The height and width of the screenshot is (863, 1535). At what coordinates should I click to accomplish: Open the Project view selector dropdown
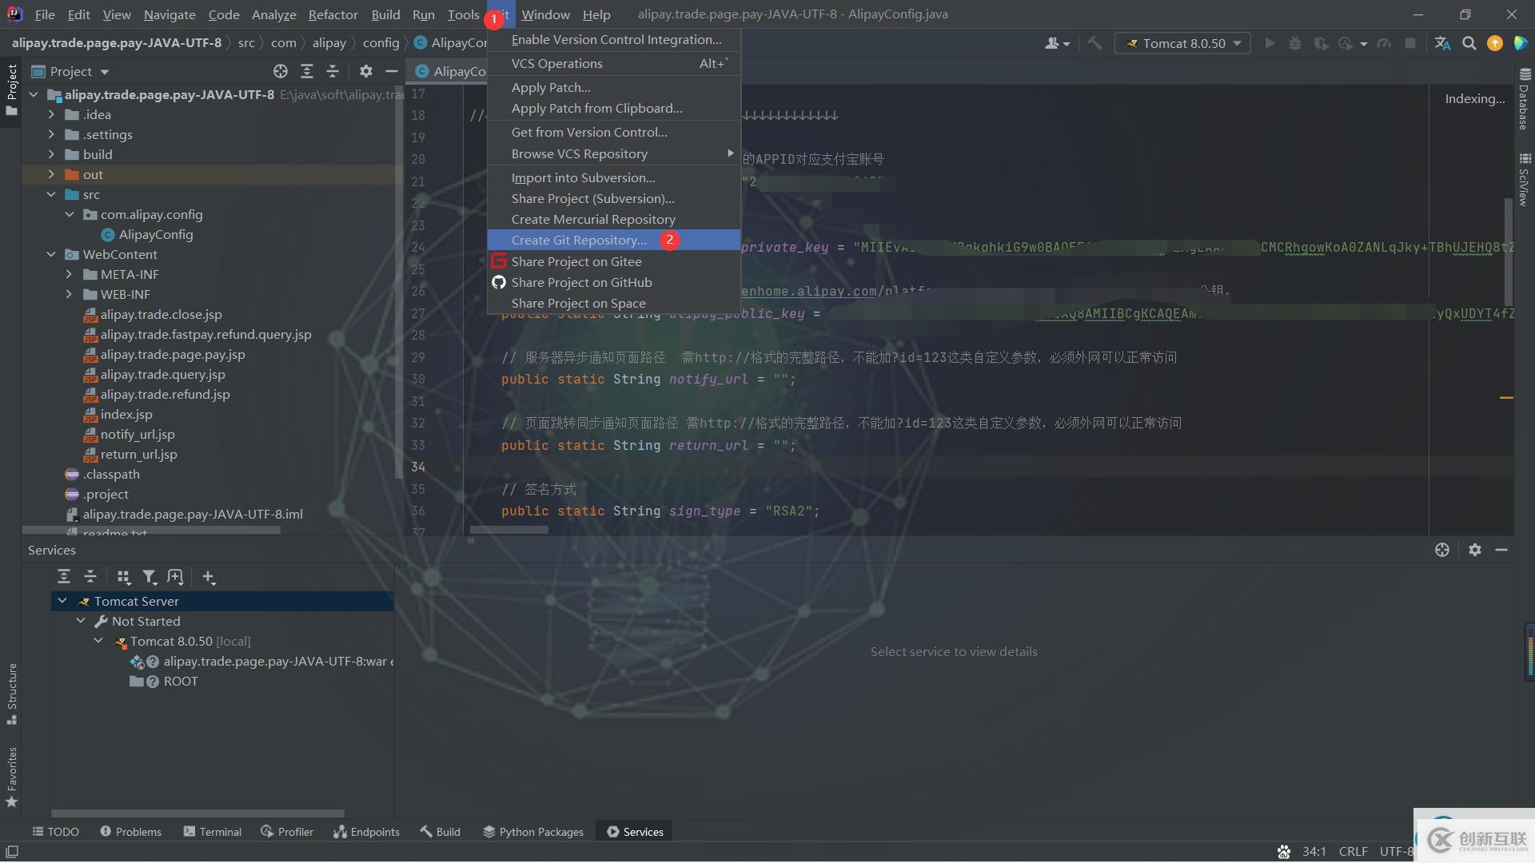pos(70,71)
